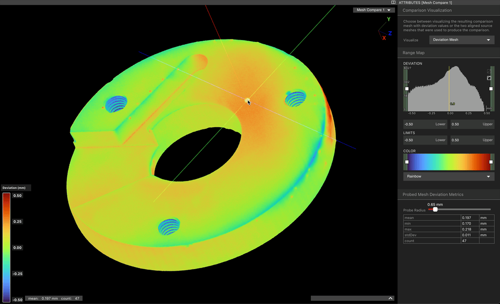Click the XYZ axis orientation gizmo
This screenshot has width=500, height=304.
(385, 29)
